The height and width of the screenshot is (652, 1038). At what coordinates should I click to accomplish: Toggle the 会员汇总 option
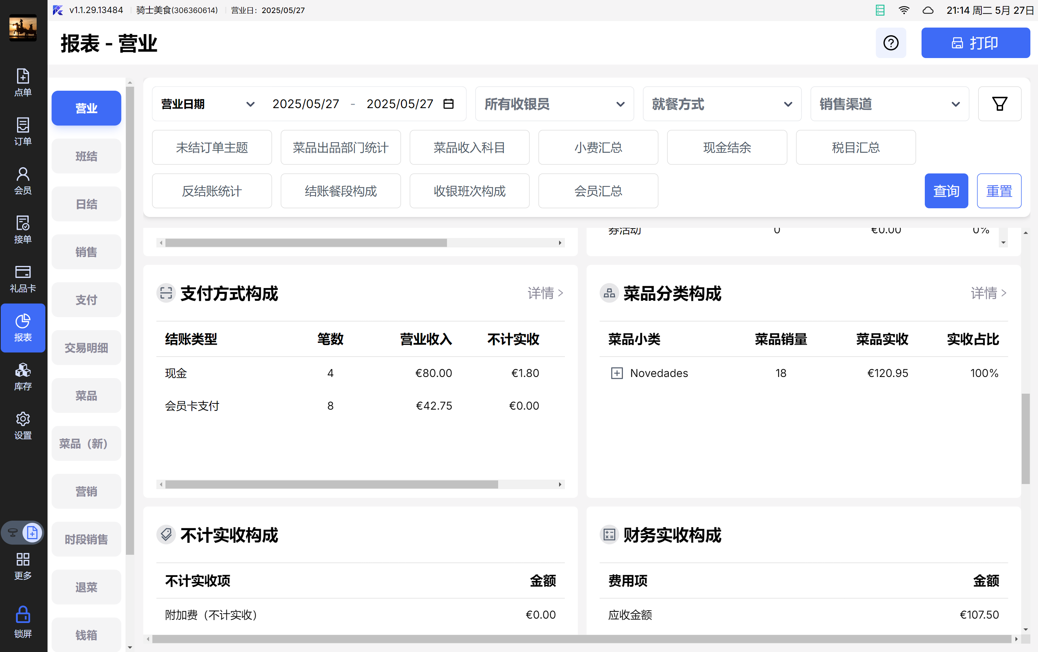pos(598,191)
